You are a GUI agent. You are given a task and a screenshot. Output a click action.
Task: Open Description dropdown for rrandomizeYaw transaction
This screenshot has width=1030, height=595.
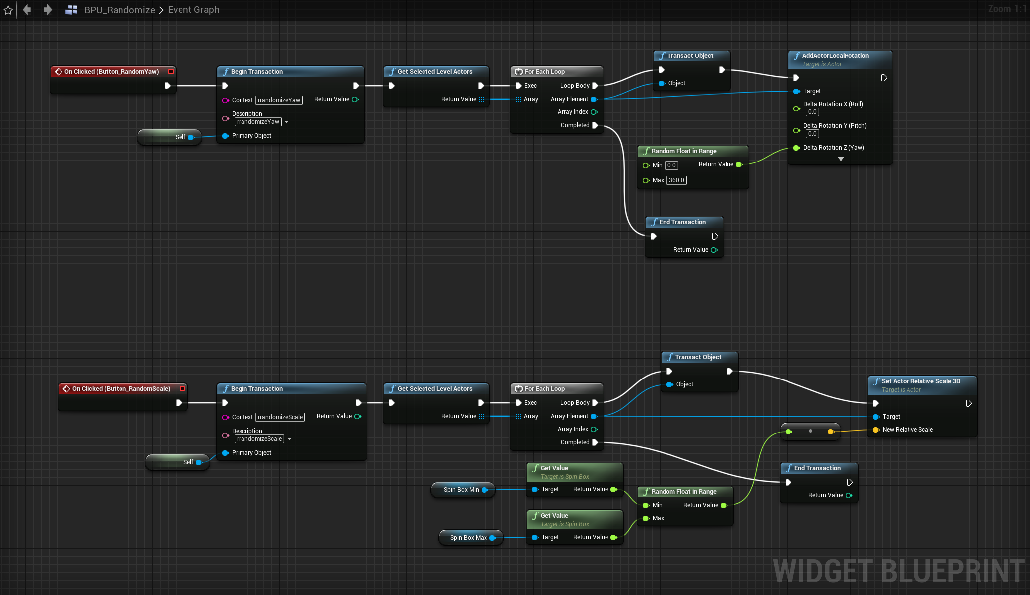pos(287,122)
